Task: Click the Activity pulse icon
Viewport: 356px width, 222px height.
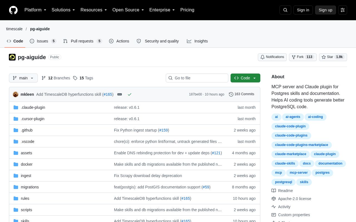Action: click(x=274, y=207)
